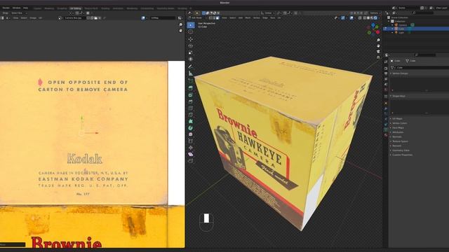The image size is (449, 252).
Task: Expand the Custom Properties panel
Action: (x=402, y=155)
